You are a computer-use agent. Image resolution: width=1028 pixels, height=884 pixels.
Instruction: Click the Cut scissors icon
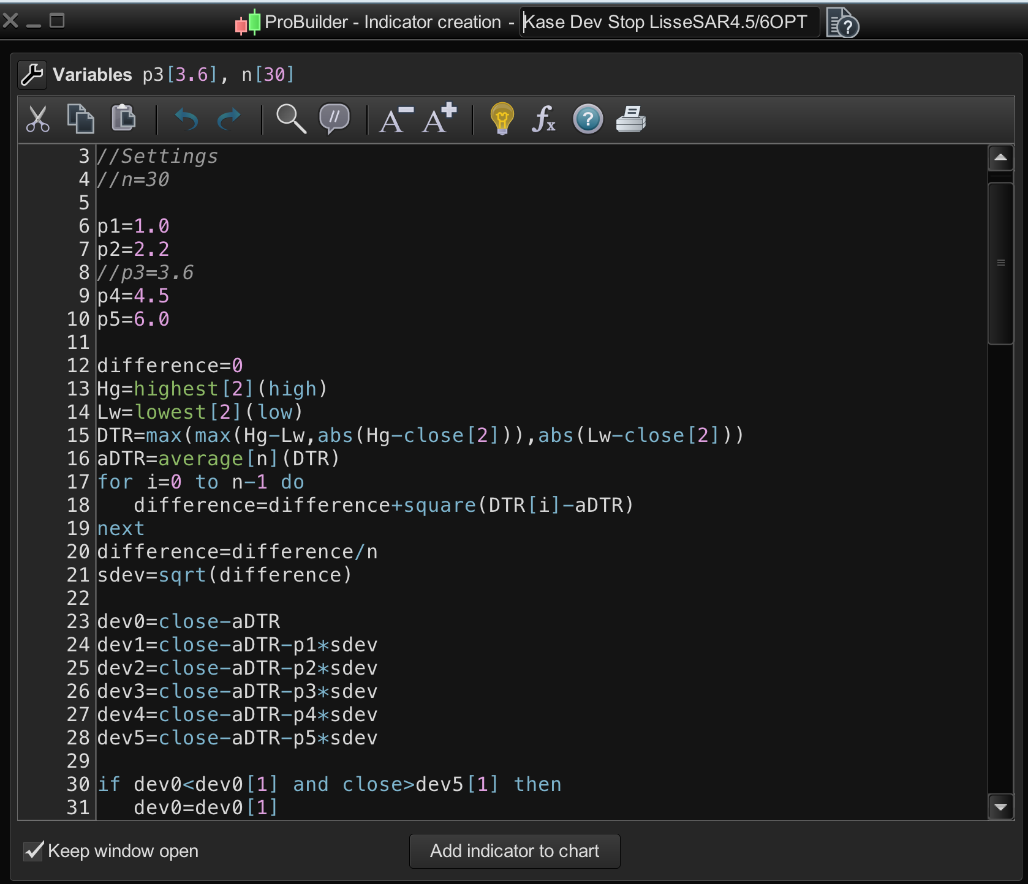click(38, 119)
